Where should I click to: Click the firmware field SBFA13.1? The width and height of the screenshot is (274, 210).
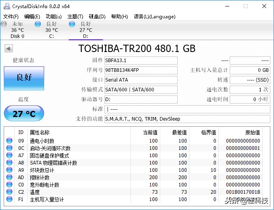(141, 61)
